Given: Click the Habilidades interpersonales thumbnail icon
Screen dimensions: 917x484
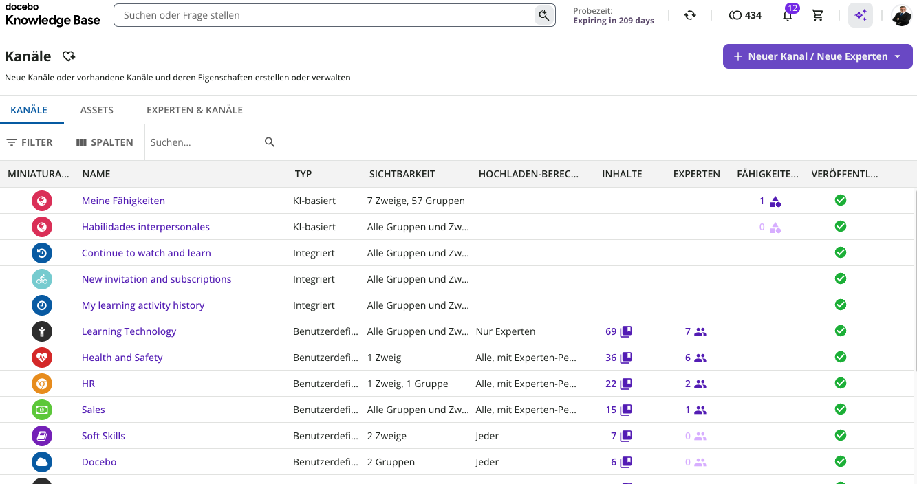Looking at the screenshot, I should pos(42,227).
